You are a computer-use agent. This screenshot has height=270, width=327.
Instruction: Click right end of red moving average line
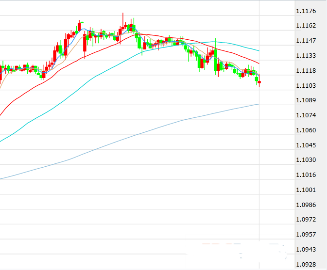coord(258,63)
